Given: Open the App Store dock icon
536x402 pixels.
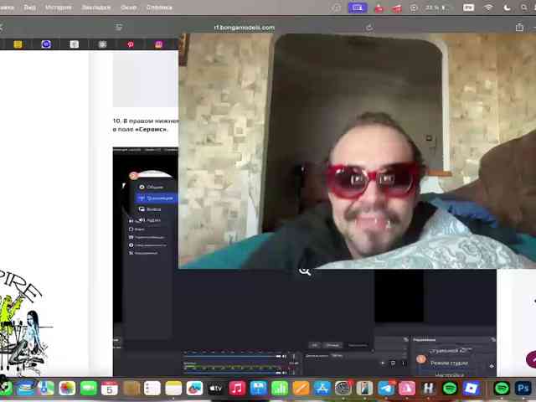Looking at the screenshot, I should click(322, 389).
